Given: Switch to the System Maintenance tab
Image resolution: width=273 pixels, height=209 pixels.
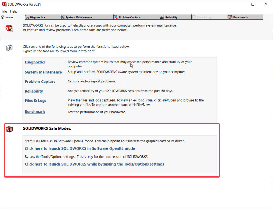Looking at the screenshot, I should point(87,17).
